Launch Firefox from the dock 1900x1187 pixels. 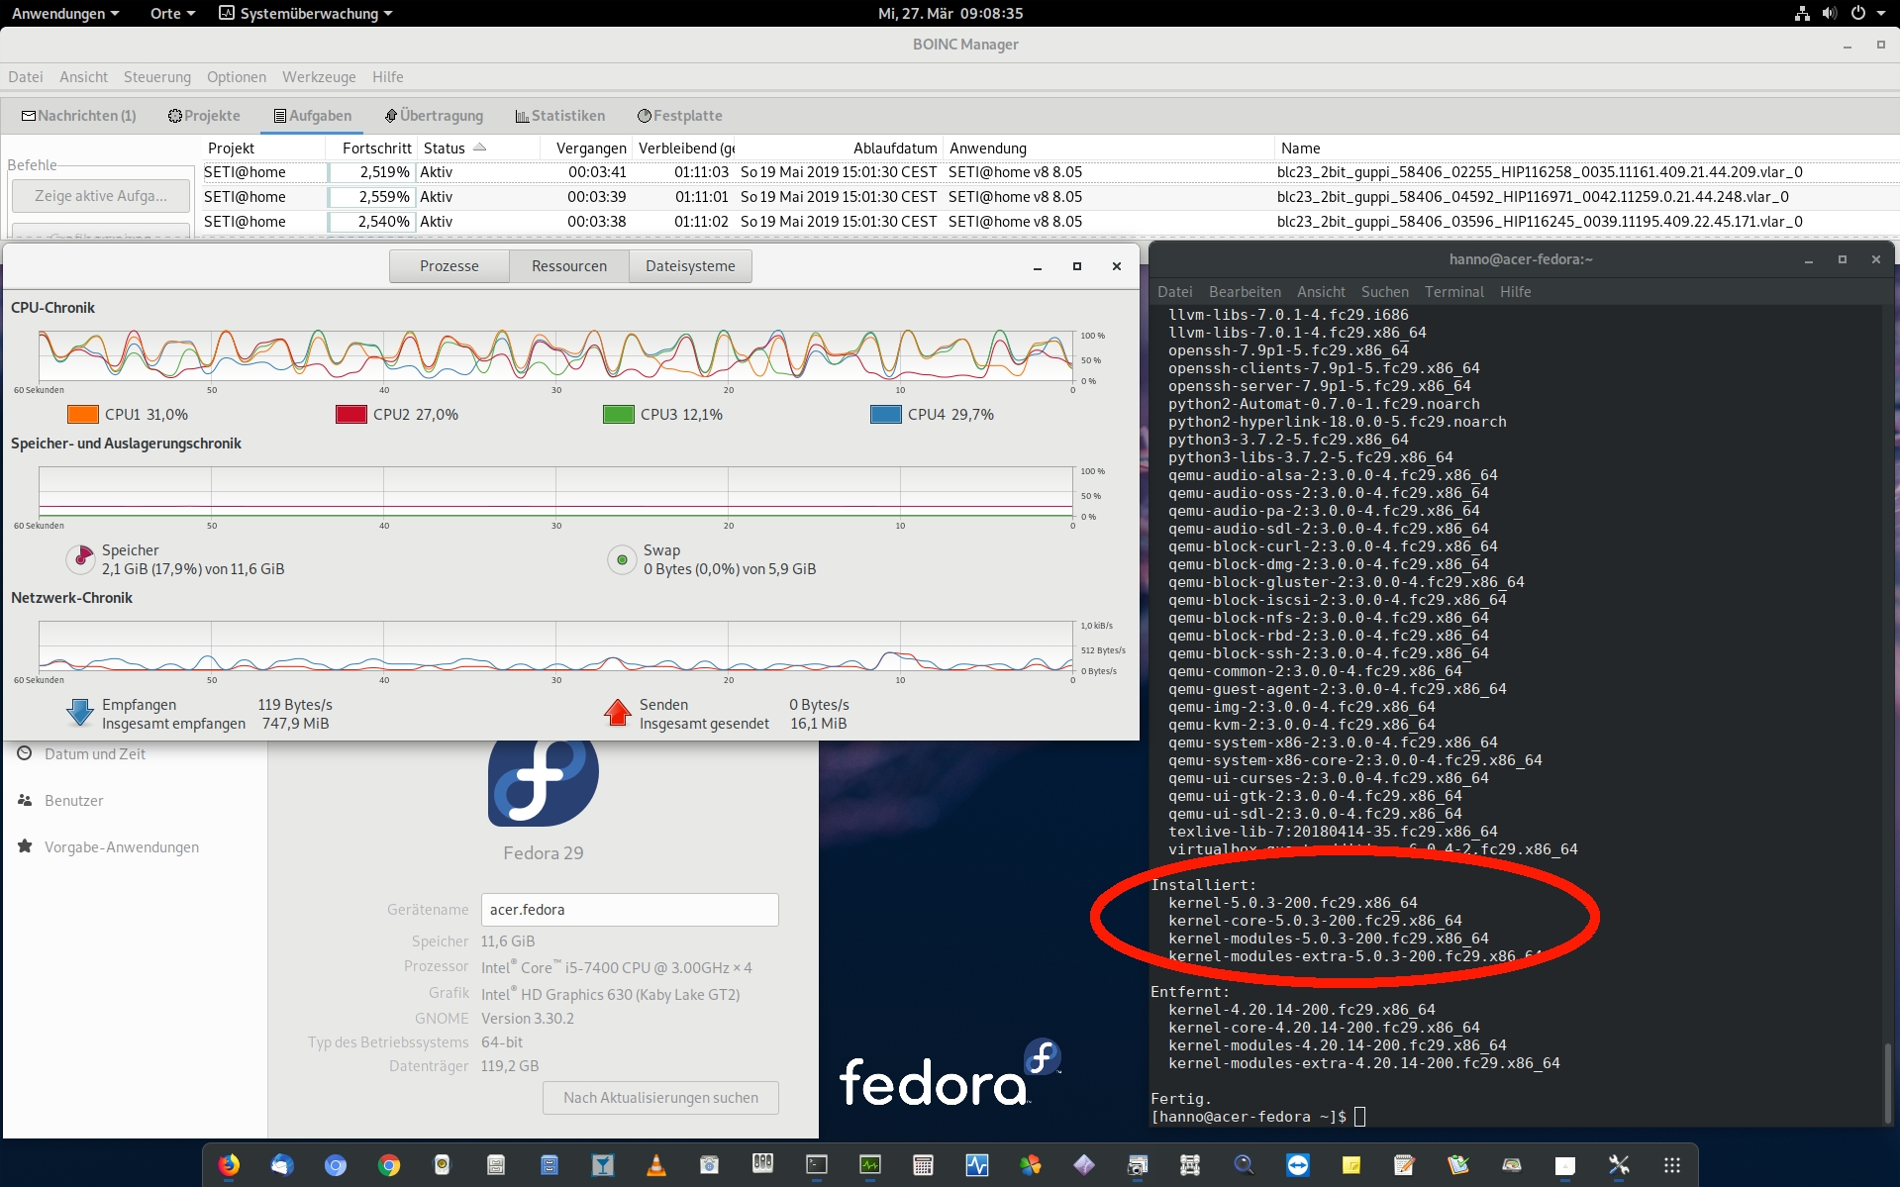click(229, 1165)
